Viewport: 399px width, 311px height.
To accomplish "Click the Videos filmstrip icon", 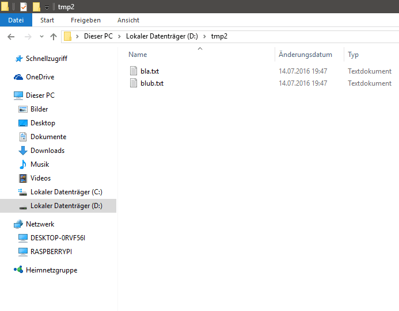I will tap(23, 178).
